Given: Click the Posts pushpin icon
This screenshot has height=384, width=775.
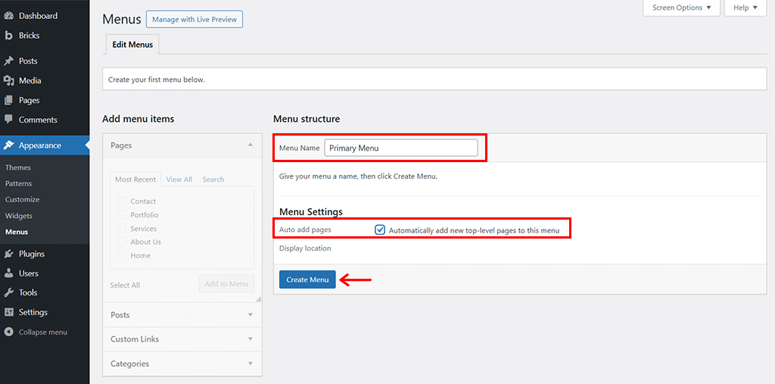Looking at the screenshot, I should pos(8,61).
